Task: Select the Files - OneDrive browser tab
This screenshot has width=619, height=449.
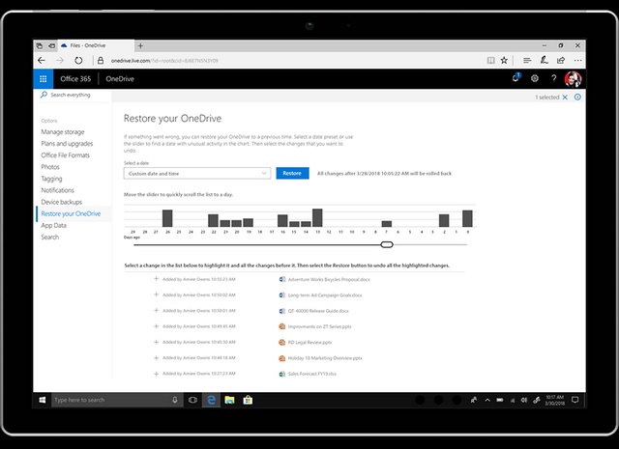Action: click(x=96, y=45)
